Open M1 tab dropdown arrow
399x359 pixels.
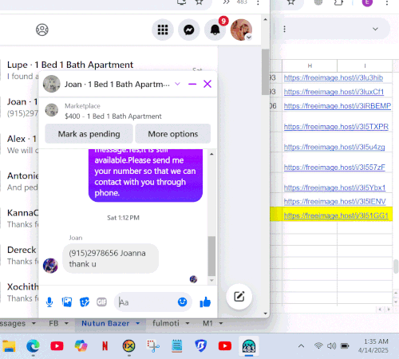(x=221, y=323)
